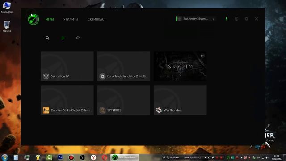286x161 pixels.
Task: Select Counter-Strike Global Offensive tile
Action: click(x=67, y=100)
